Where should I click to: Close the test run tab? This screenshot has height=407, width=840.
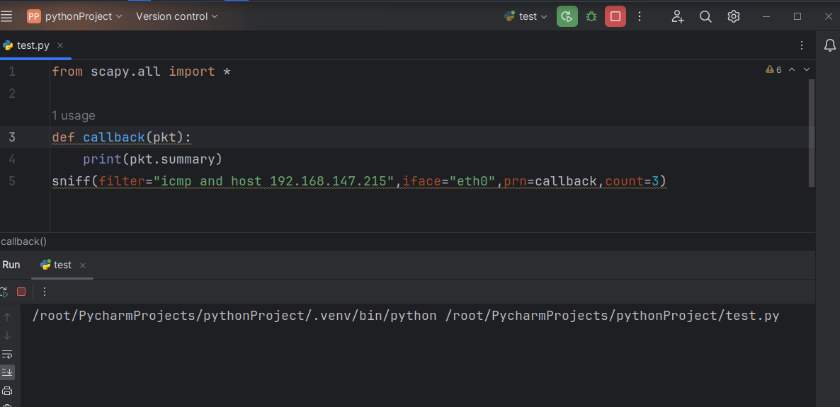(x=82, y=265)
